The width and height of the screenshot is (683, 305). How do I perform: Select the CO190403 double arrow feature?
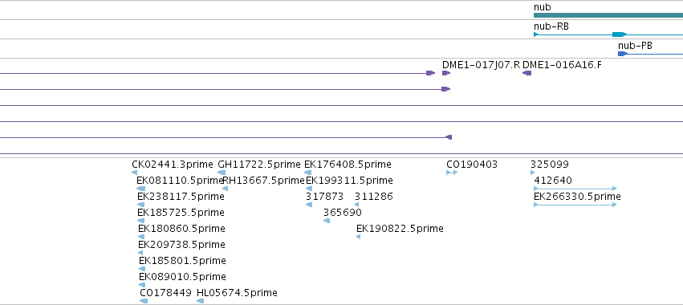tap(452, 173)
